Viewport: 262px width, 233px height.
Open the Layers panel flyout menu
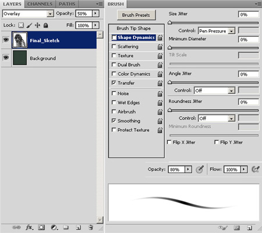click(100, 4)
